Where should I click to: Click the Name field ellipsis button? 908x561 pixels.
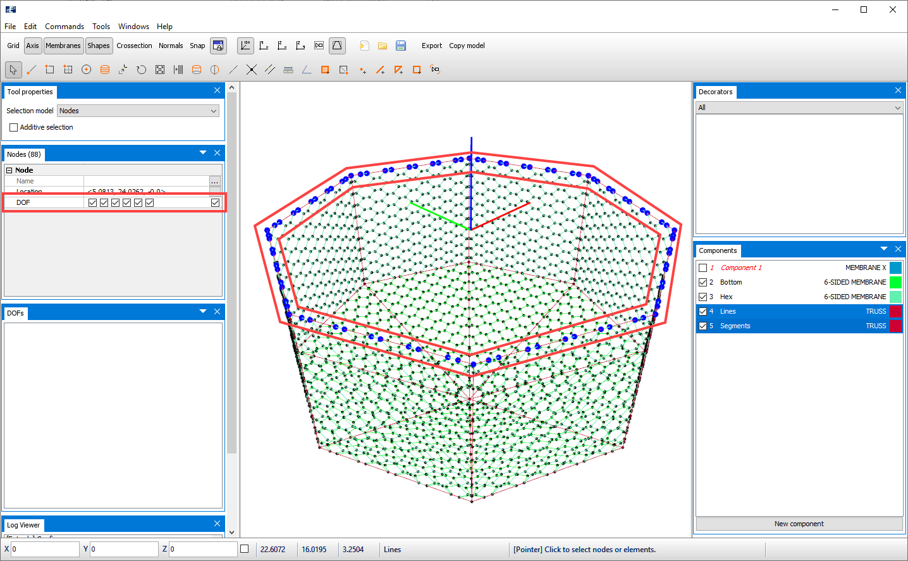click(x=215, y=182)
